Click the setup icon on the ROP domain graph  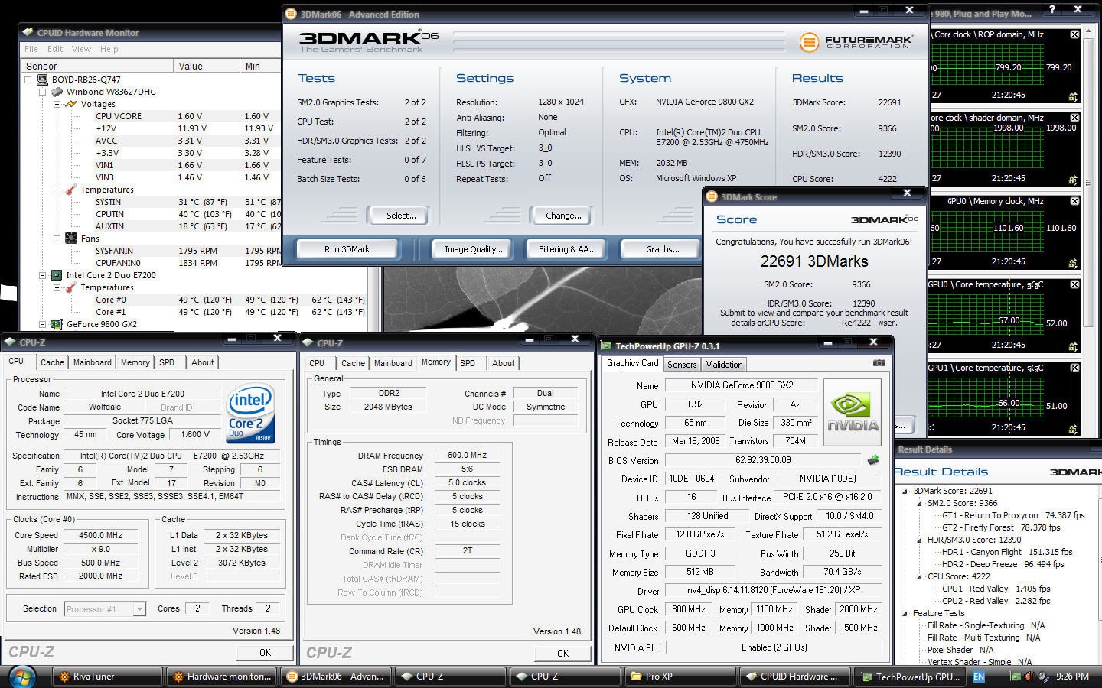tap(1073, 96)
